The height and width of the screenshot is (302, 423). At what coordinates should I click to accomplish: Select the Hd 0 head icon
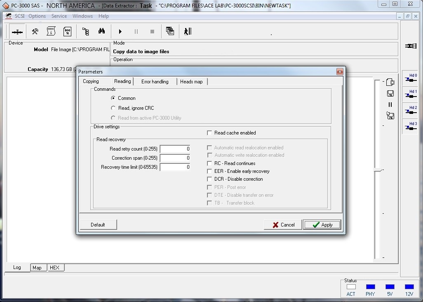click(x=410, y=78)
